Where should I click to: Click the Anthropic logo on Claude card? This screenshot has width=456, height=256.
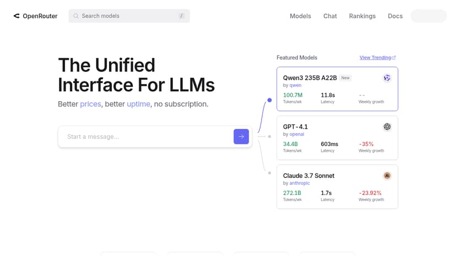click(387, 176)
